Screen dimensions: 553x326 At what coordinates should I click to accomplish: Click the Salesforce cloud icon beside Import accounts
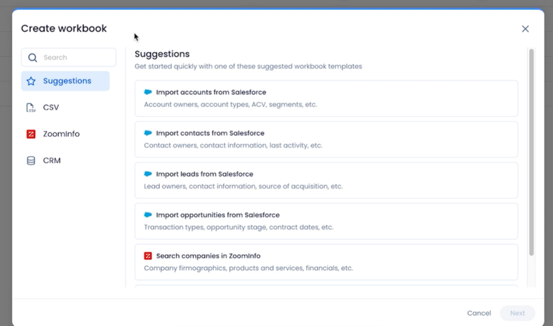pyautogui.click(x=148, y=92)
